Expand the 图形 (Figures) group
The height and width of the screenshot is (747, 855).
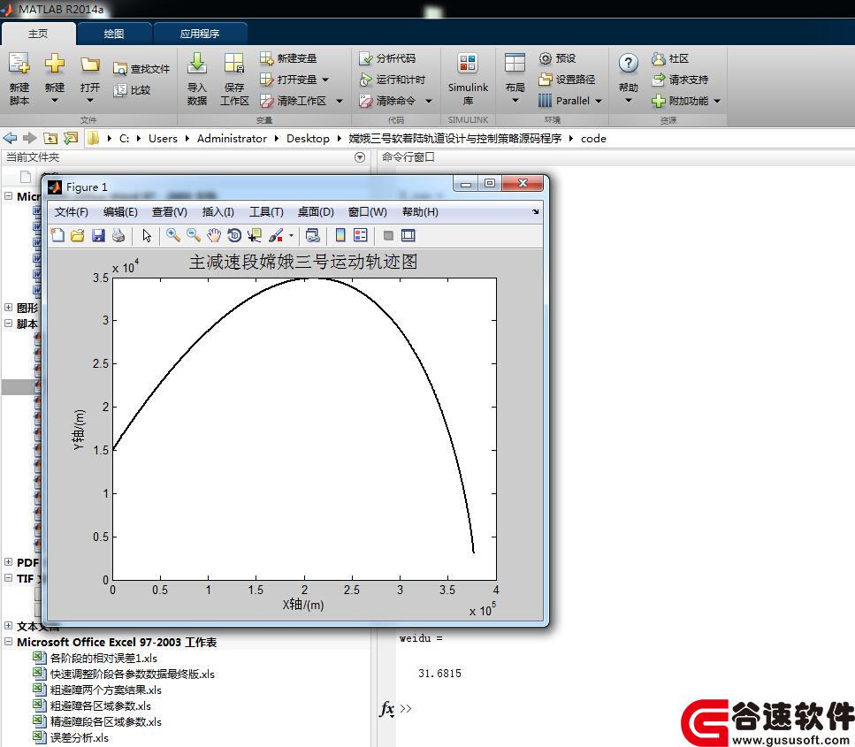8,308
